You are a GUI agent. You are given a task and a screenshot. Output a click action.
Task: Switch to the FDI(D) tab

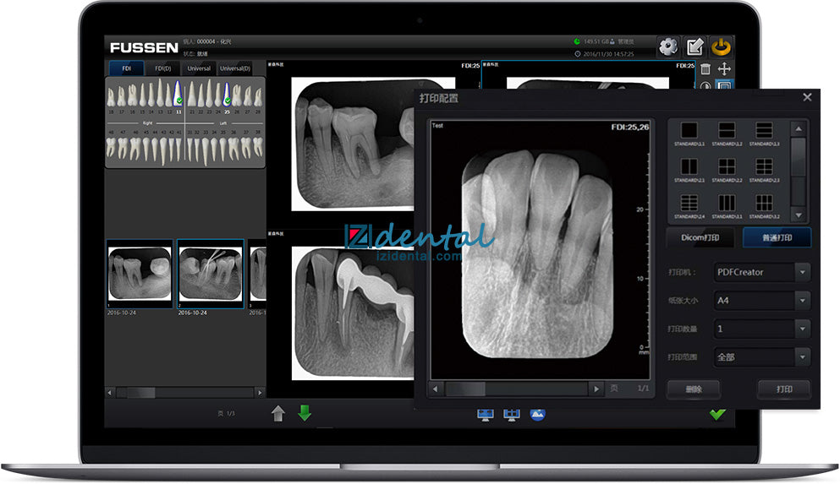pyautogui.click(x=162, y=68)
